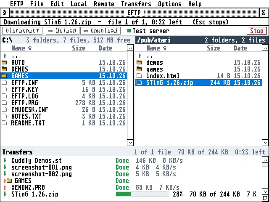Open the Local menu
Image resolution: width=269 pixels, height=202 pixels.
tap(79, 4)
